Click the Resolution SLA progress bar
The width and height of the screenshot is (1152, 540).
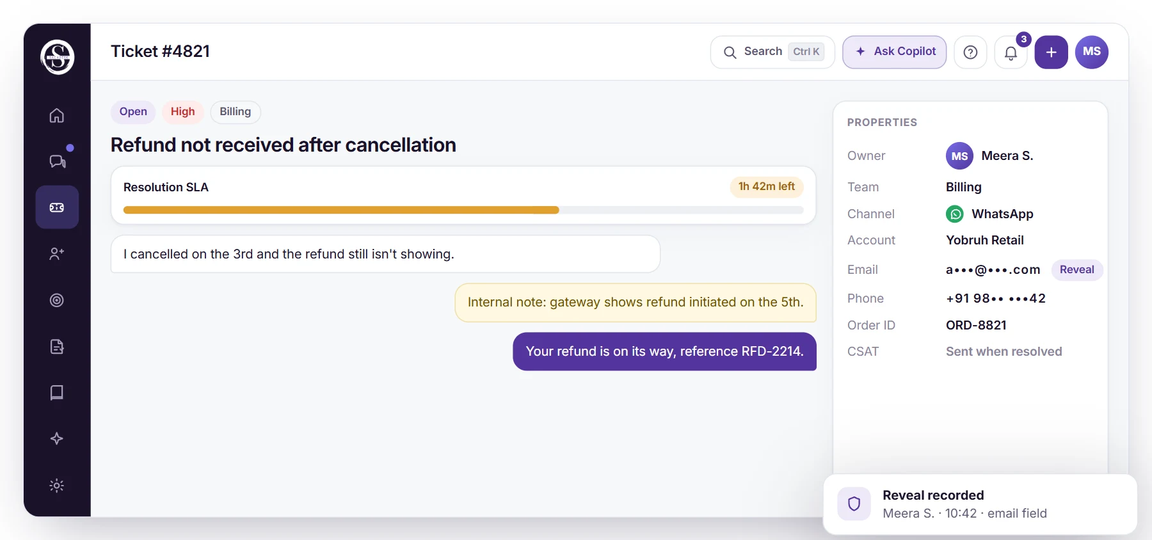(463, 210)
